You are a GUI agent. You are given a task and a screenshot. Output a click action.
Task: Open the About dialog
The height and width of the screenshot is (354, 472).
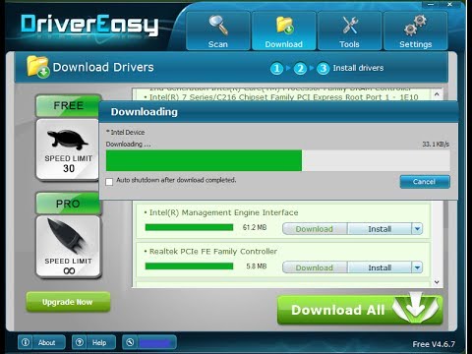(x=41, y=342)
